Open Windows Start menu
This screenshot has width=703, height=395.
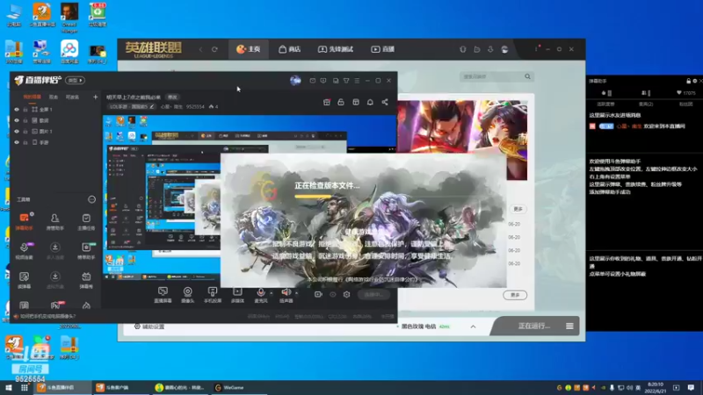click(9, 387)
